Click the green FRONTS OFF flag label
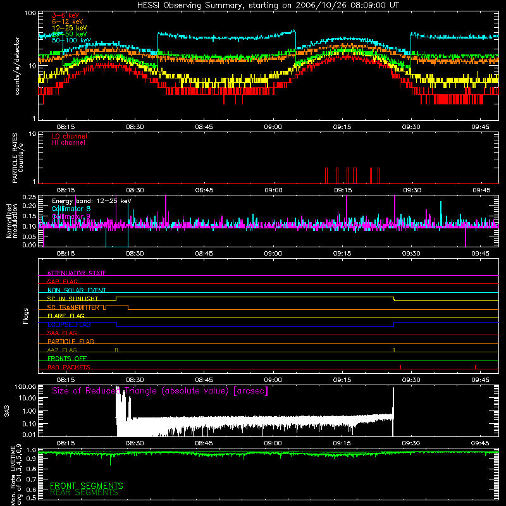The width and height of the screenshot is (506, 506). tap(67, 358)
